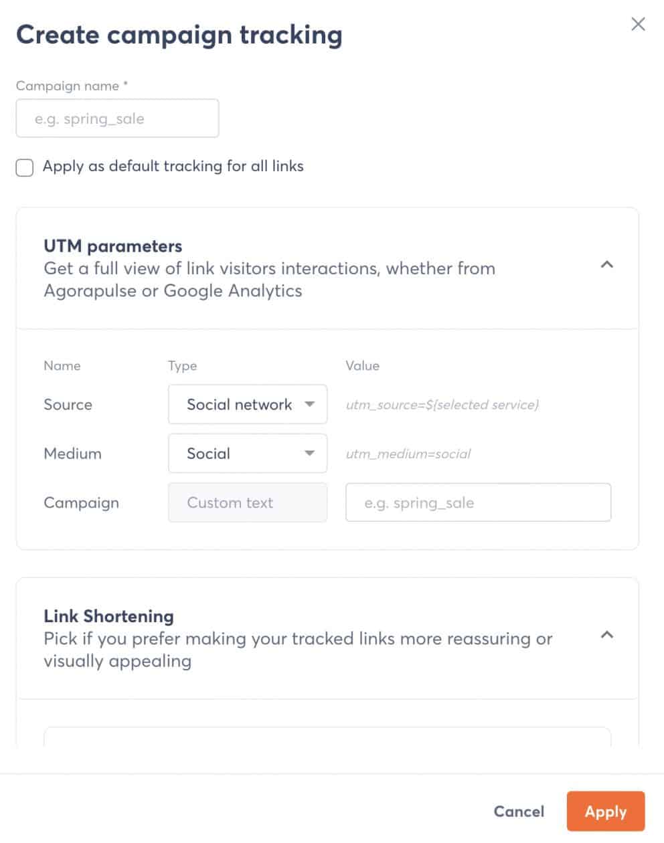Viewport: 664px width, 843px height.
Task: Click the UTM parameters section heading
Action: click(112, 246)
